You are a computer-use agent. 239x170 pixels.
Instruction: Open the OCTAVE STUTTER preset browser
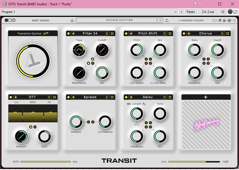pyautogui.click(x=119, y=20)
